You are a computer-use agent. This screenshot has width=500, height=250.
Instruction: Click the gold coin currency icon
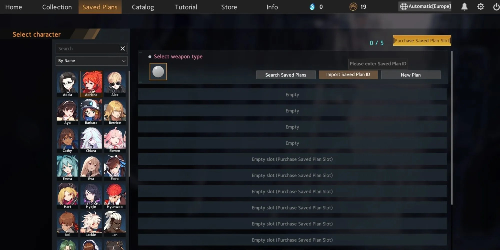point(353,7)
